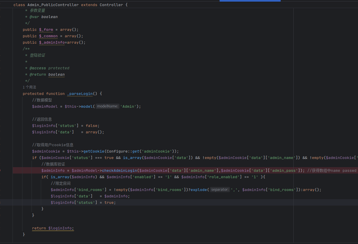The width and height of the screenshot is (358, 244).
Task: Click the modelName parameter inlay hint
Action: click(x=108, y=107)
